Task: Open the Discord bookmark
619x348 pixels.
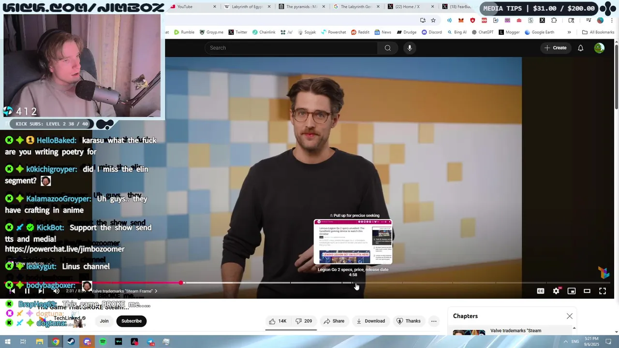Action: point(431,32)
